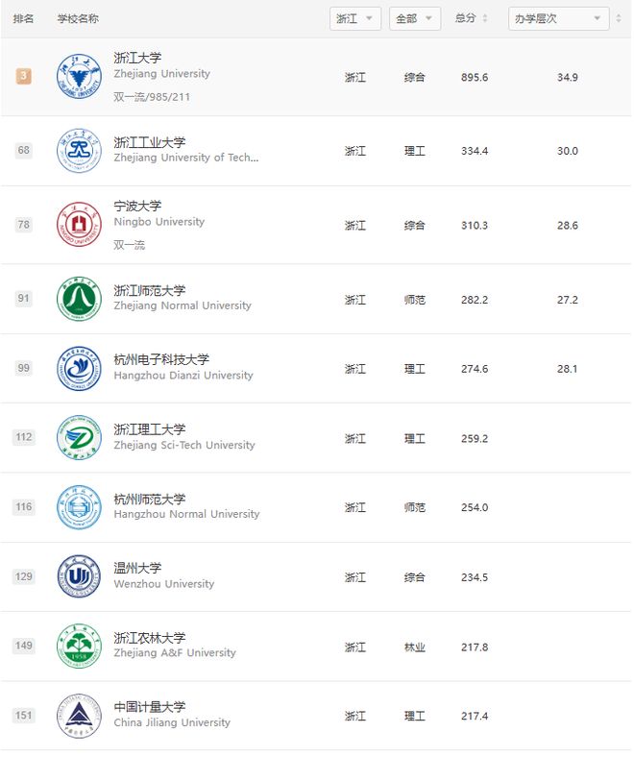Screen dimensions: 634x757
Task: Click the Zhejiang University logo
Action: pos(79,76)
